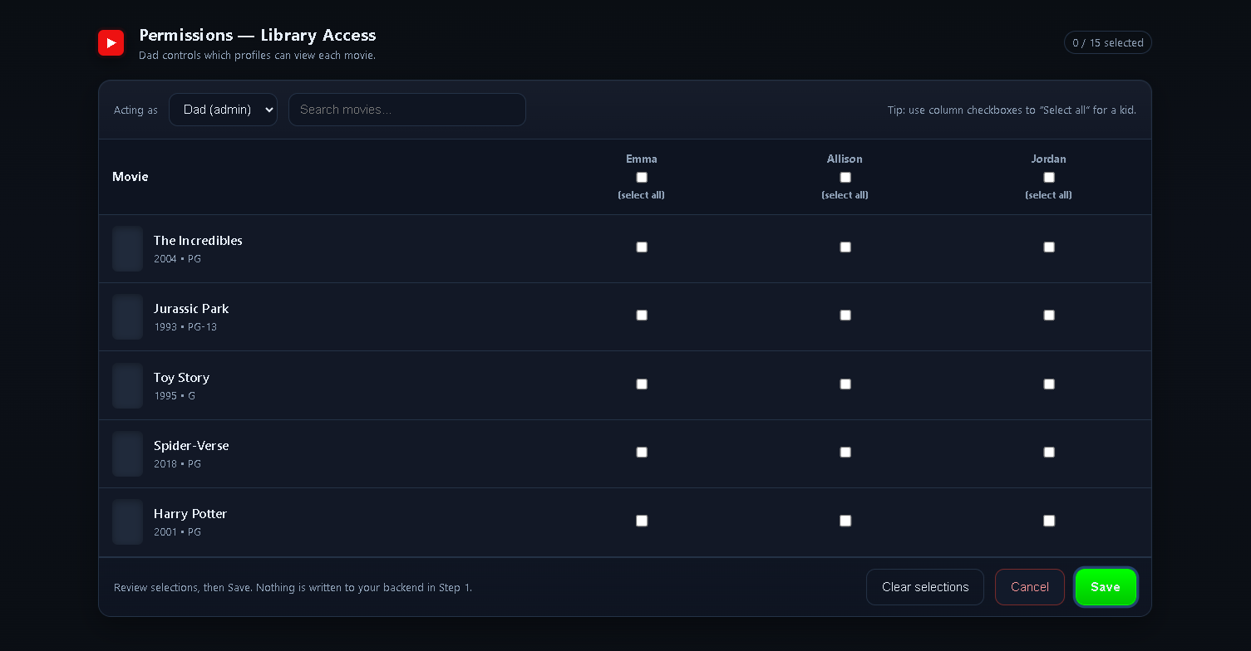Viewport: 1251px width, 651px height.
Task: Click the 2018 • PG rating text
Action: [x=177, y=464]
